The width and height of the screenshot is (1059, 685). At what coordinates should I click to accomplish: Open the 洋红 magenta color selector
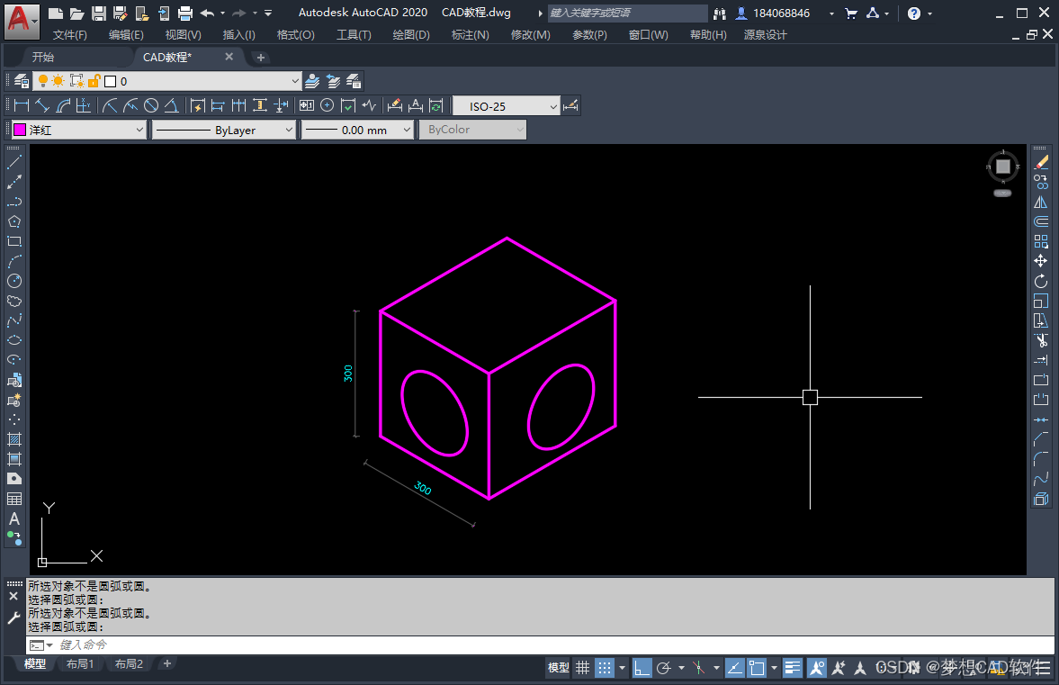tap(79, 130)
